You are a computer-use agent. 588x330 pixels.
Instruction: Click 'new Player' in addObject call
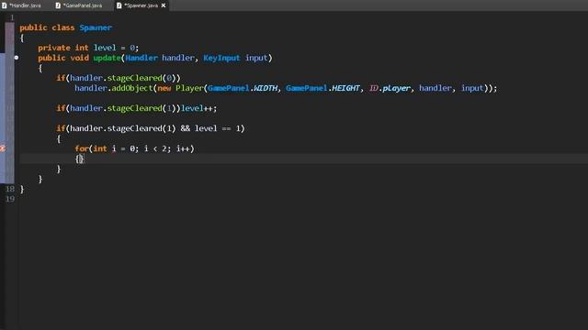tap(180, 88)
